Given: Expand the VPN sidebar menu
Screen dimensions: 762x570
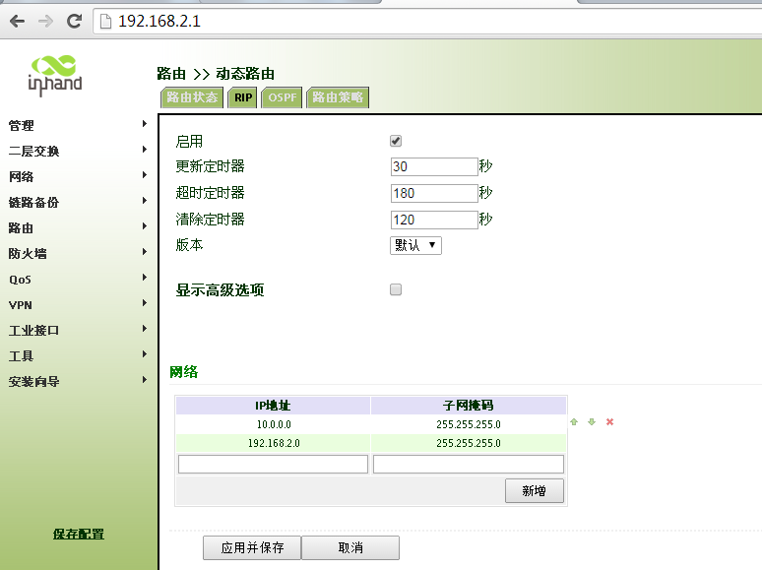Looking at the screenshot, I should pyautogui.click(x=77, y=304).
